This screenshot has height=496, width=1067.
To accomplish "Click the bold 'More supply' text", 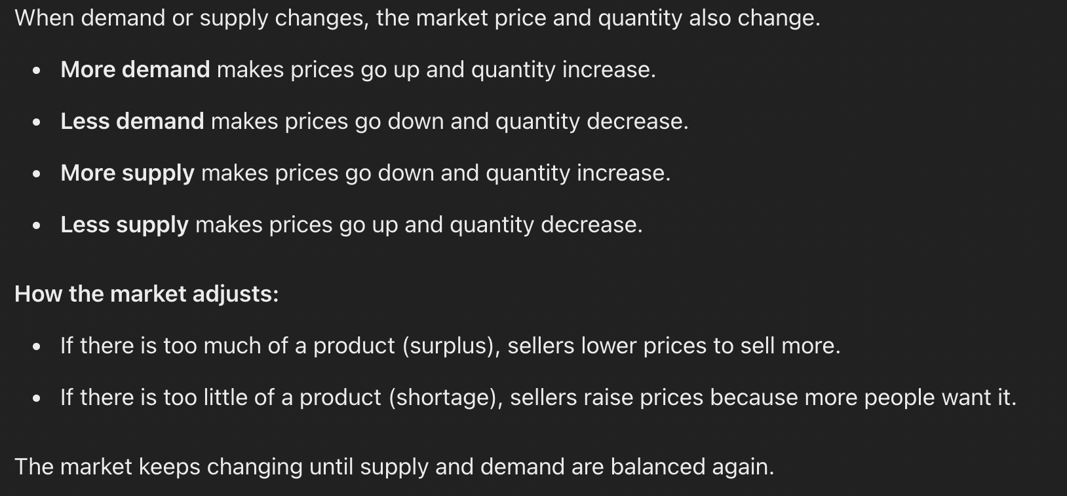I will click(x=127, y=173).
